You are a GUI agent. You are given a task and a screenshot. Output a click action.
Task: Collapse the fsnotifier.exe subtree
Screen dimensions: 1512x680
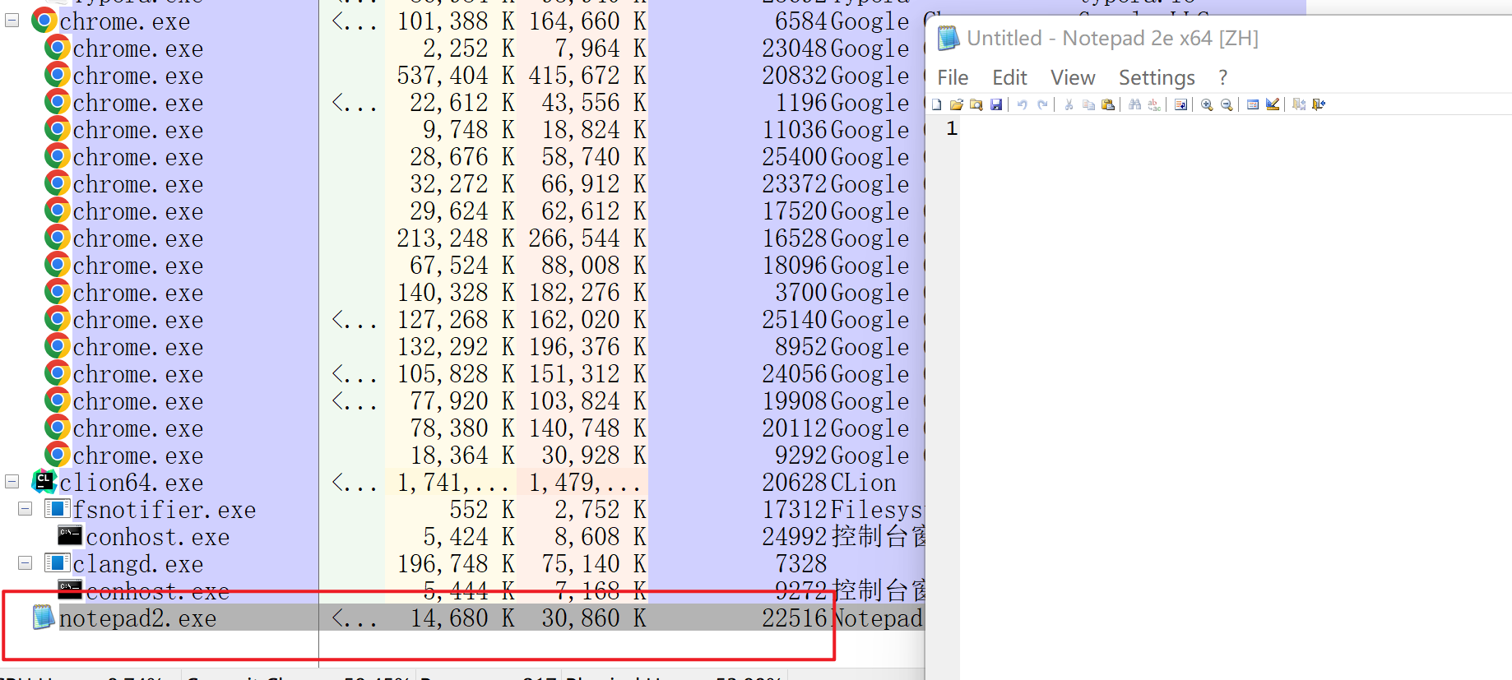pos(26,509)
